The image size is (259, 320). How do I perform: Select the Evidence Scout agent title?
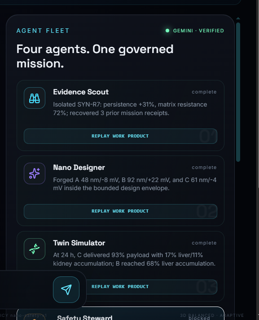click(81, 92)
